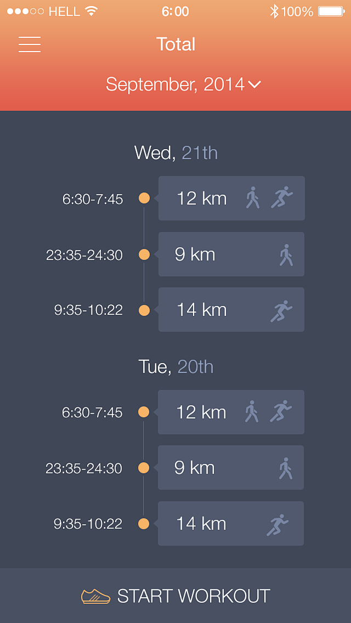Image resolution: width=351 pixels, height=623 pixels.
Task: Tap the running icon on Wednesday's 12 km entry
Action: tap(282, 197)
